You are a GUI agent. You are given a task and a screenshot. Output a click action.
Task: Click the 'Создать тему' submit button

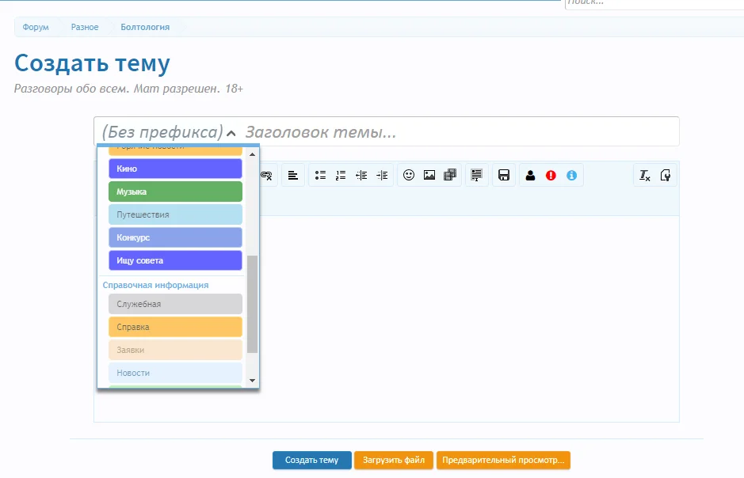(x=311, y=460)
